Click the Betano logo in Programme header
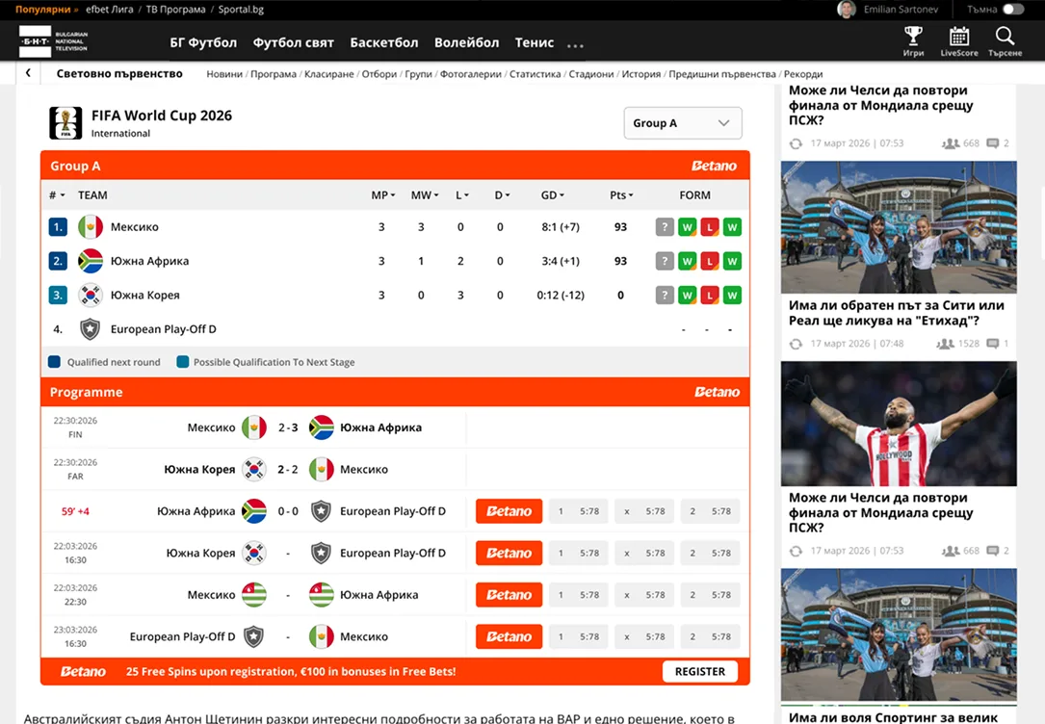1045x724 pixels. (718, 392)
